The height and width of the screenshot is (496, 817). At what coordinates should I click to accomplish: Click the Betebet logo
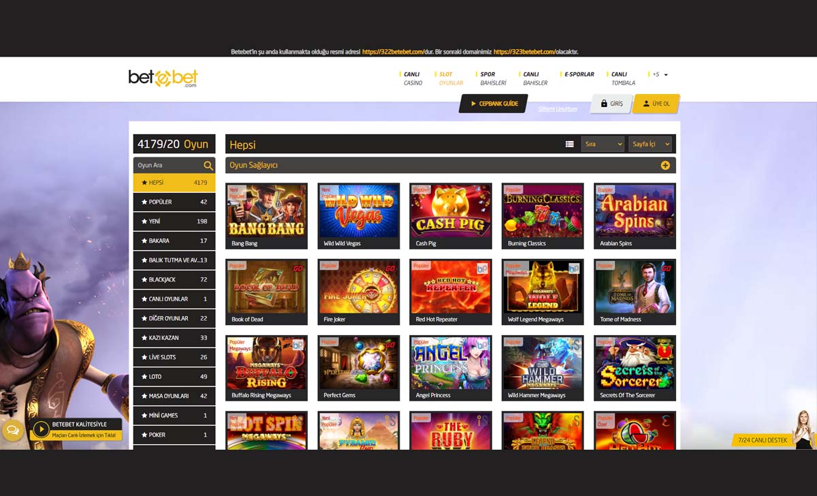[163, 78]
